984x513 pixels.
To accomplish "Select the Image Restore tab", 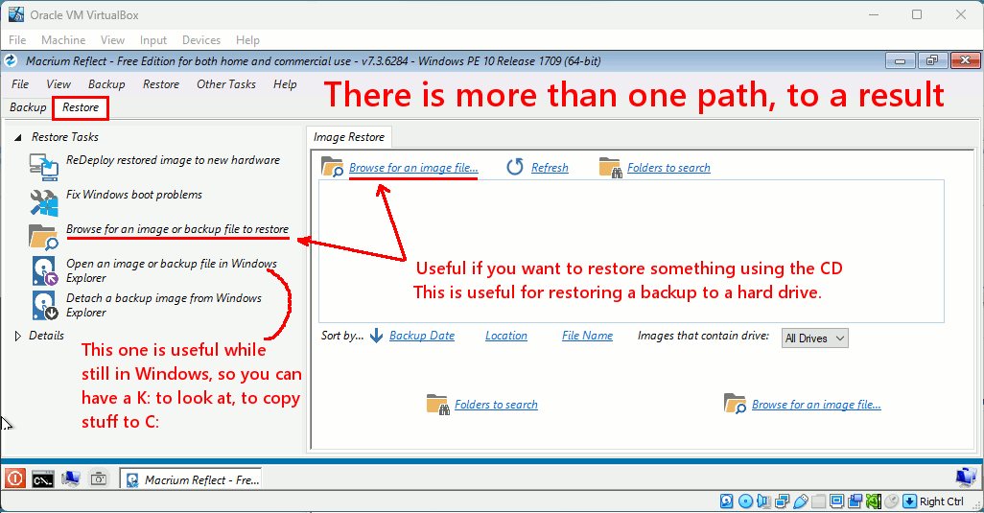I will [x=349, y=137].
